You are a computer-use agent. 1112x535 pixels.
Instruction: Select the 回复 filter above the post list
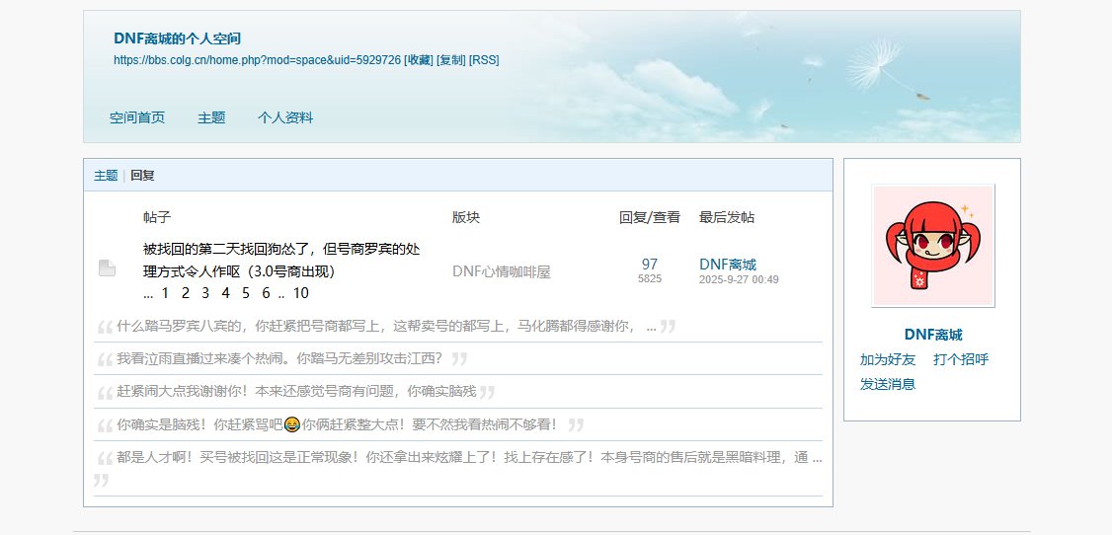(142, 176)
